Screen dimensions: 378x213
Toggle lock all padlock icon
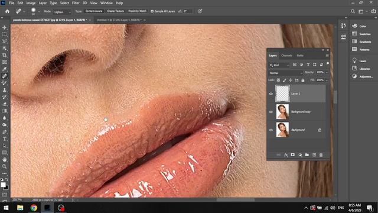(x=303, y=80)
